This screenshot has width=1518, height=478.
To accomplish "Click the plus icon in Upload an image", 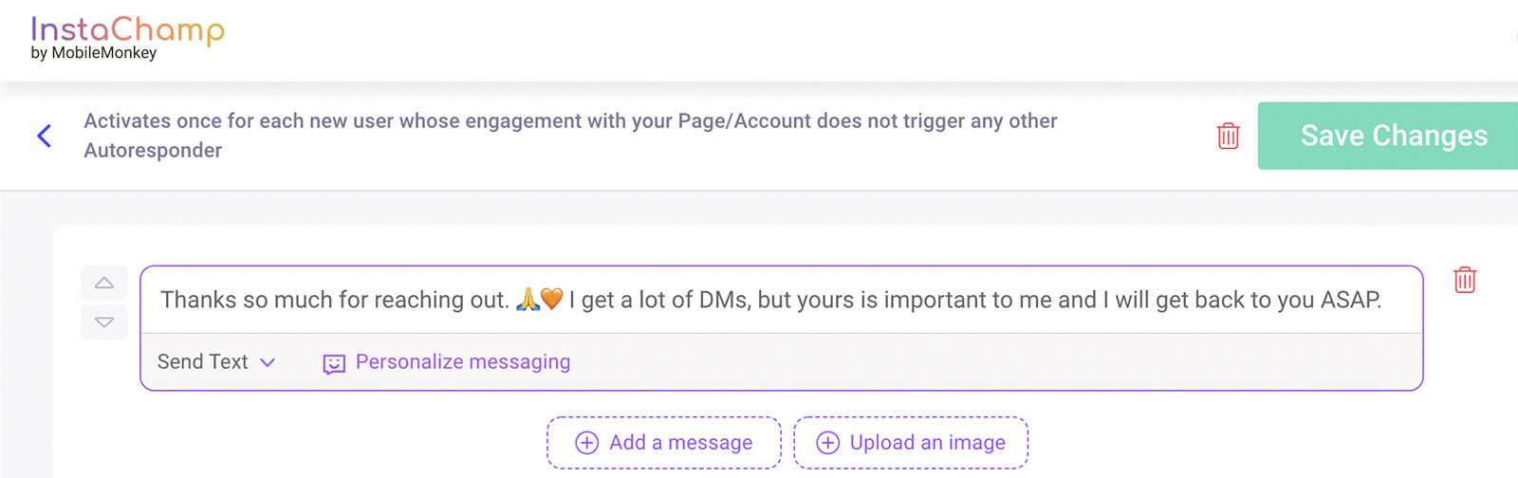I will coord(828,443).
